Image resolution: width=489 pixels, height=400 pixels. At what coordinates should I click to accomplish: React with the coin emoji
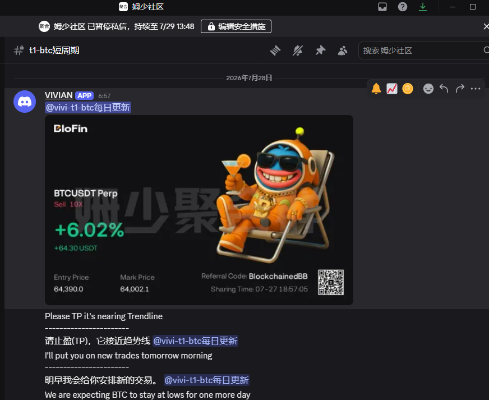pos(408,89)
